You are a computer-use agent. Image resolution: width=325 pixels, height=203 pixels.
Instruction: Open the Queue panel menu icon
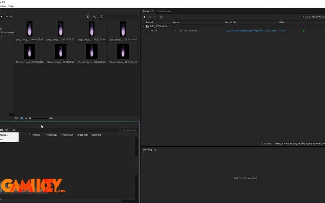152,11
